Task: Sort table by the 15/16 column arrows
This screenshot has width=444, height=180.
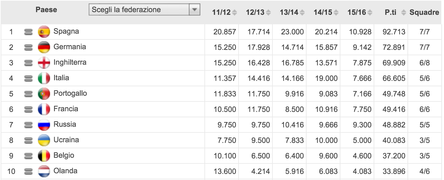Action: pos(370,13)
